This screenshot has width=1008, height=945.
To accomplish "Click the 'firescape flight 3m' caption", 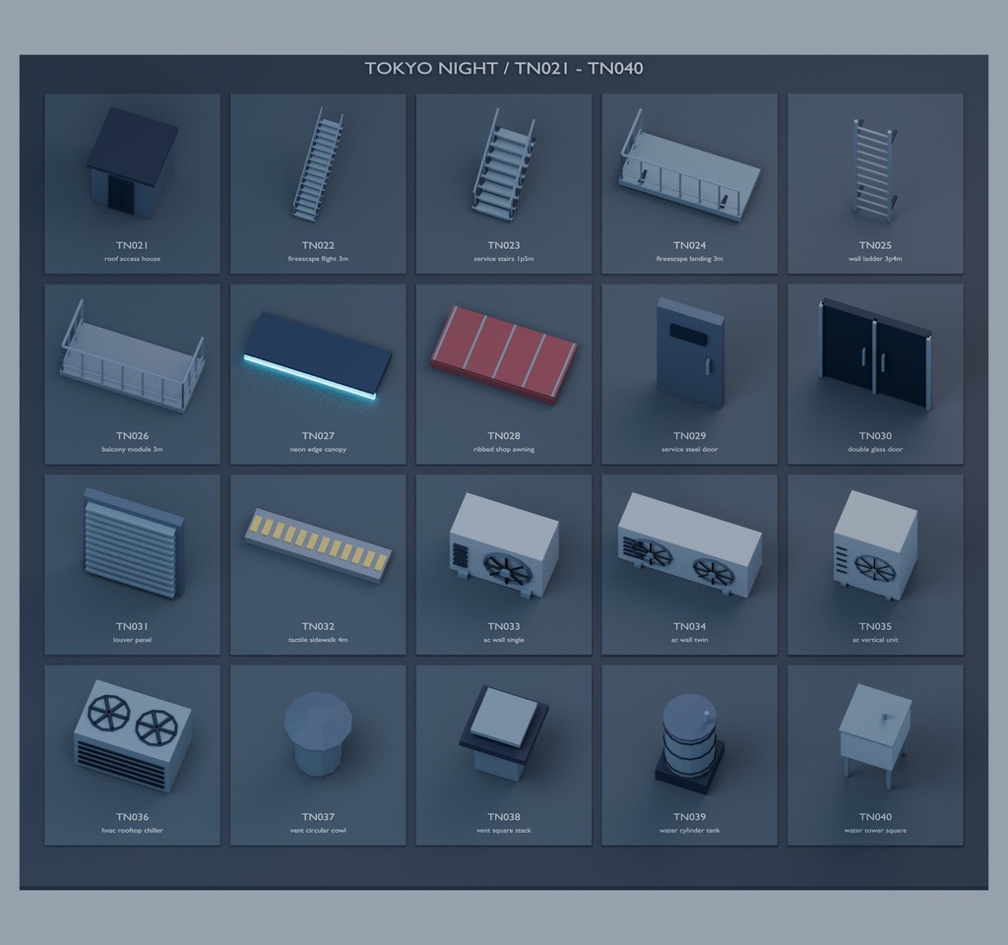I will (x=318, y=259).
